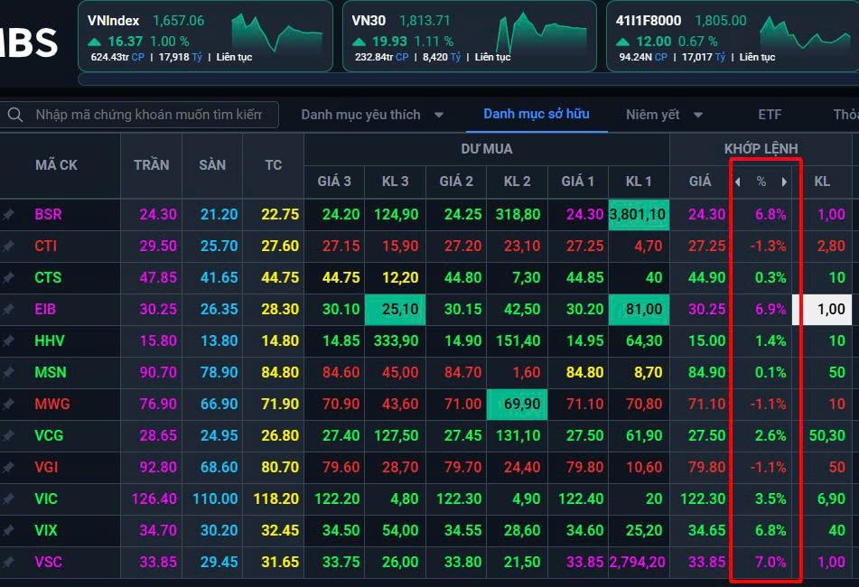
Task: Pin the MWG row
Action: 8,405
